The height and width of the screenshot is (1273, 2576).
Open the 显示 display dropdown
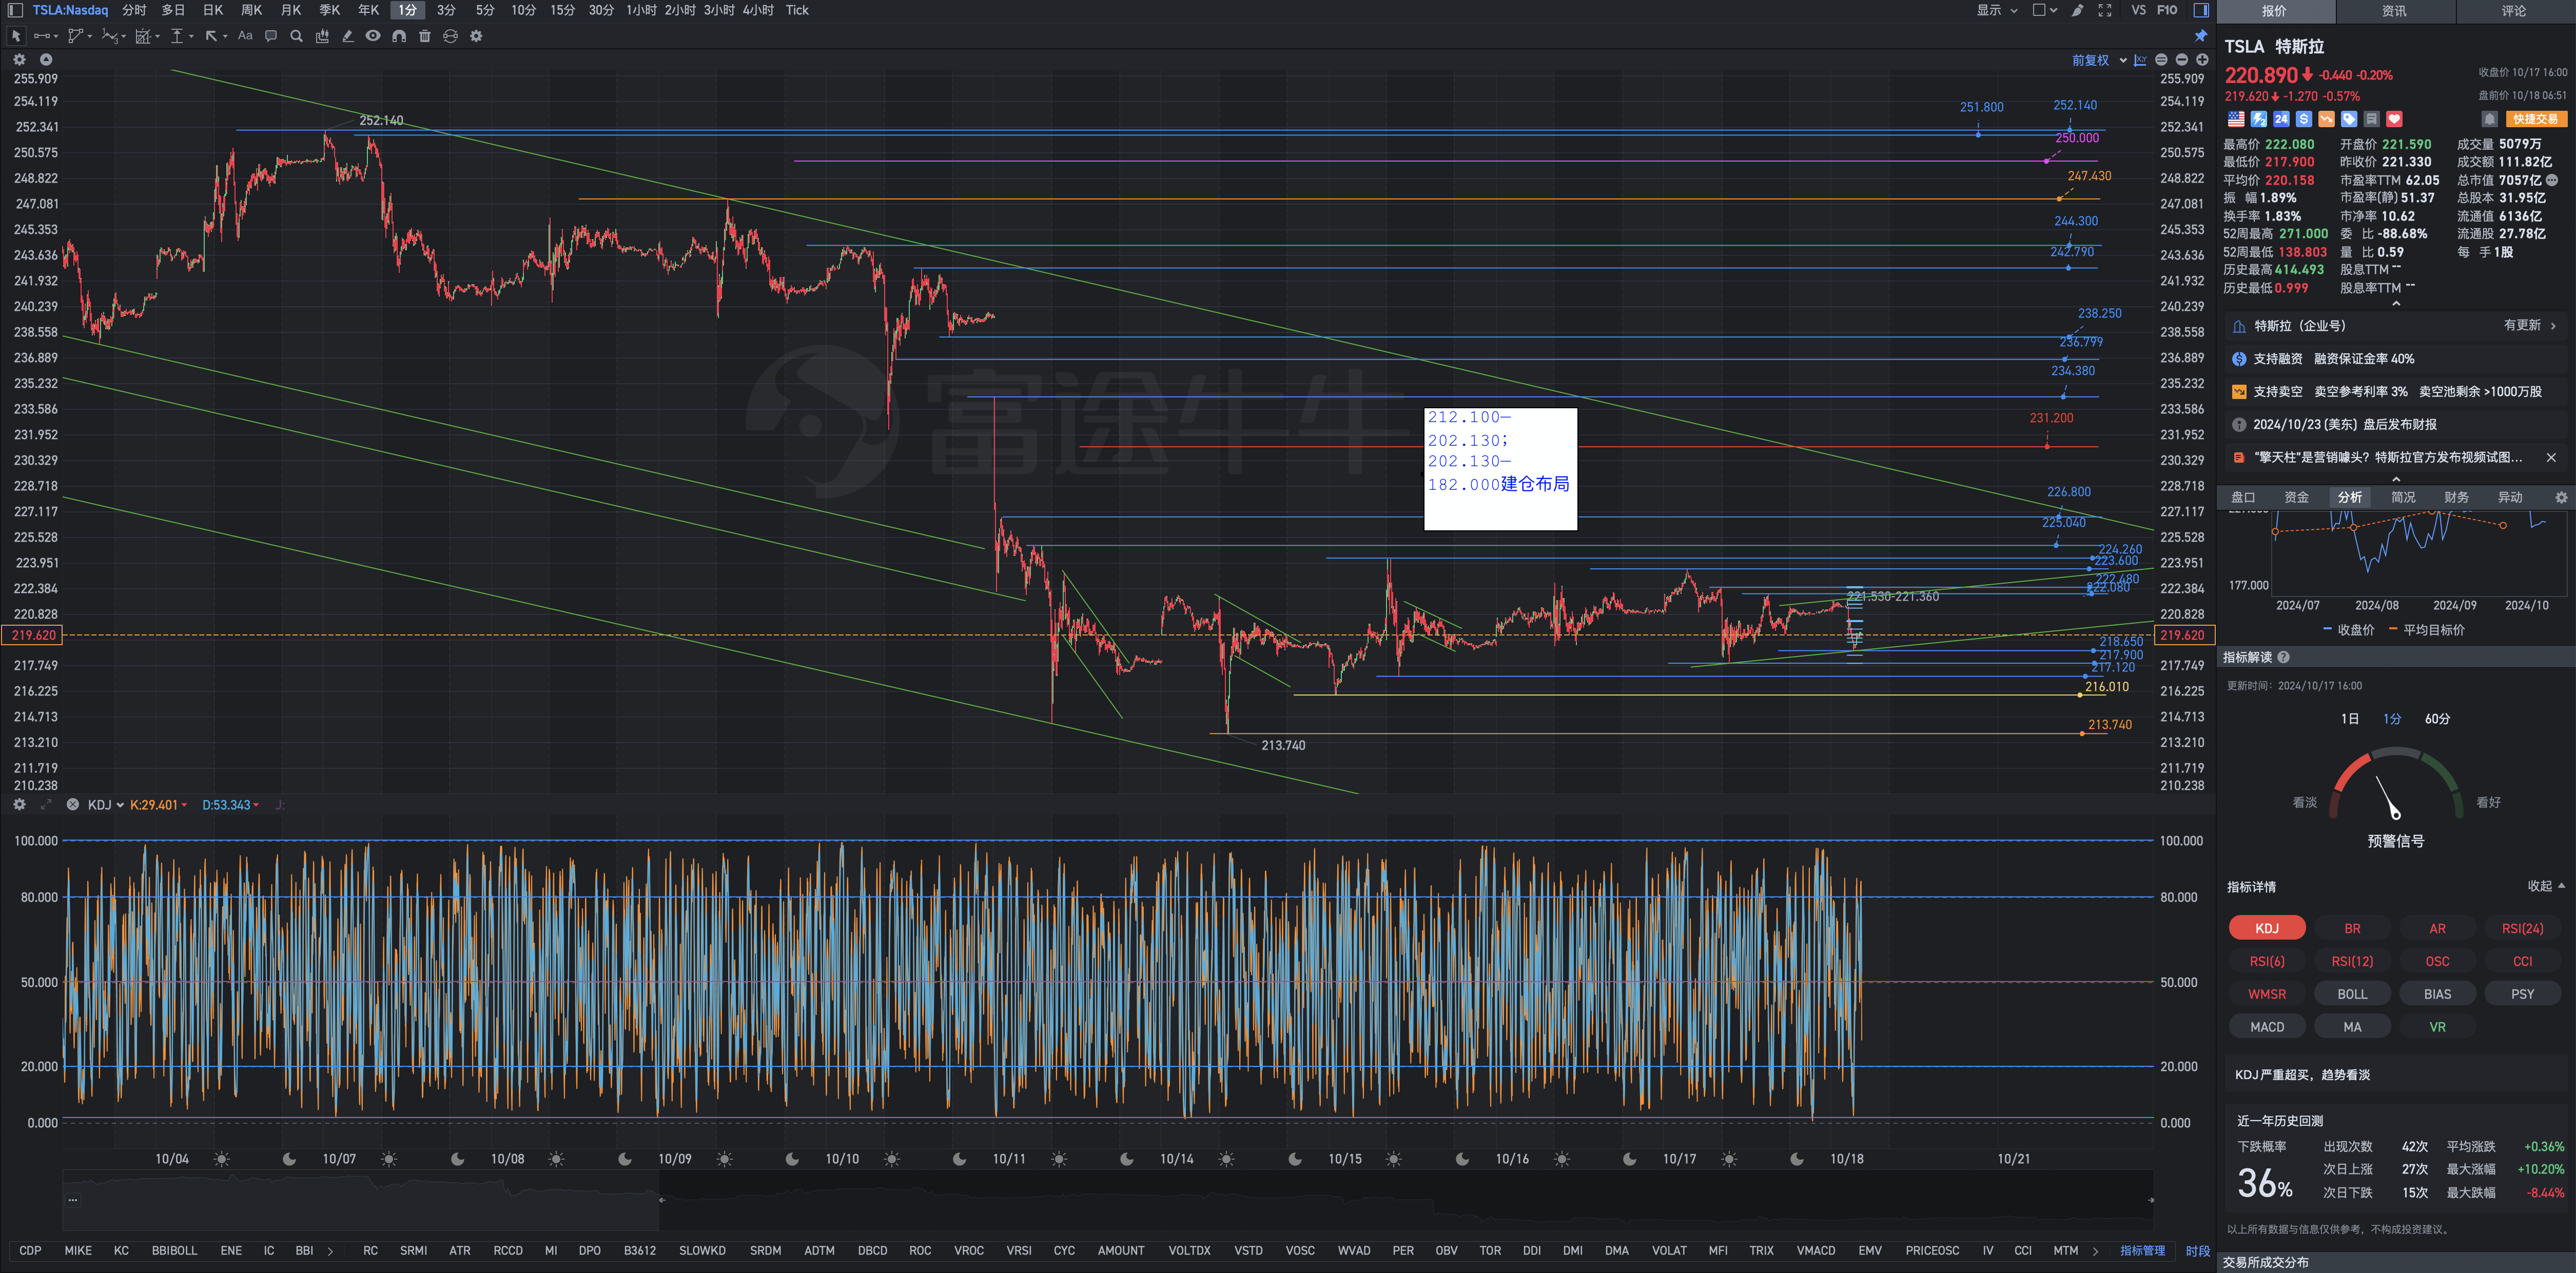(x=1996, y=10)
